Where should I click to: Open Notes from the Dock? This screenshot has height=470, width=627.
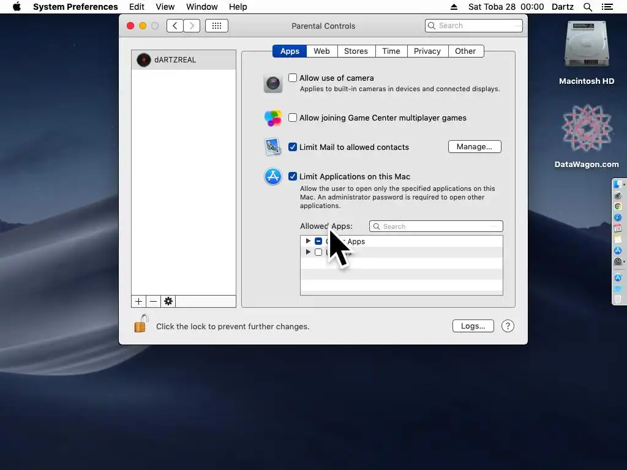(618, 239)
